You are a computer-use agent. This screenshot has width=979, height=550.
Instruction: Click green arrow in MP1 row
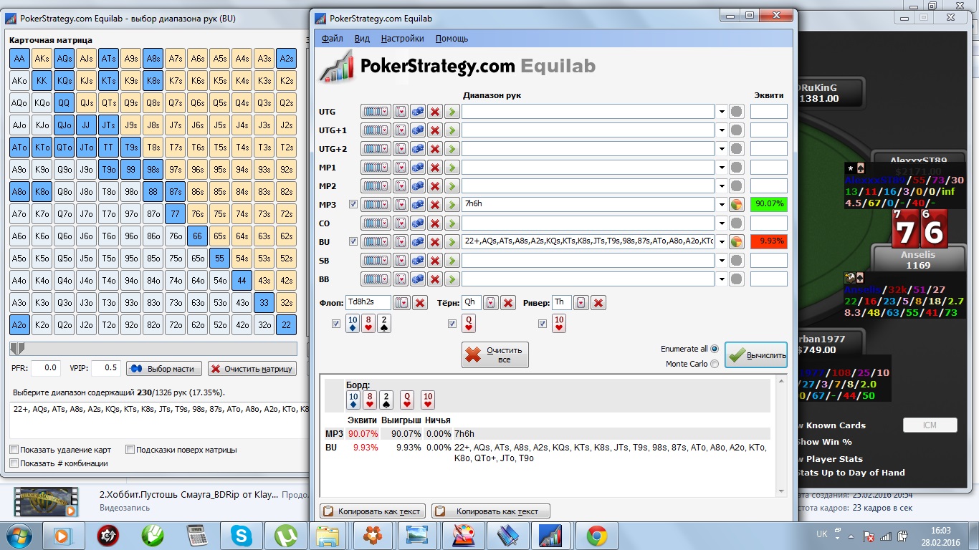[x=452, y=167]
